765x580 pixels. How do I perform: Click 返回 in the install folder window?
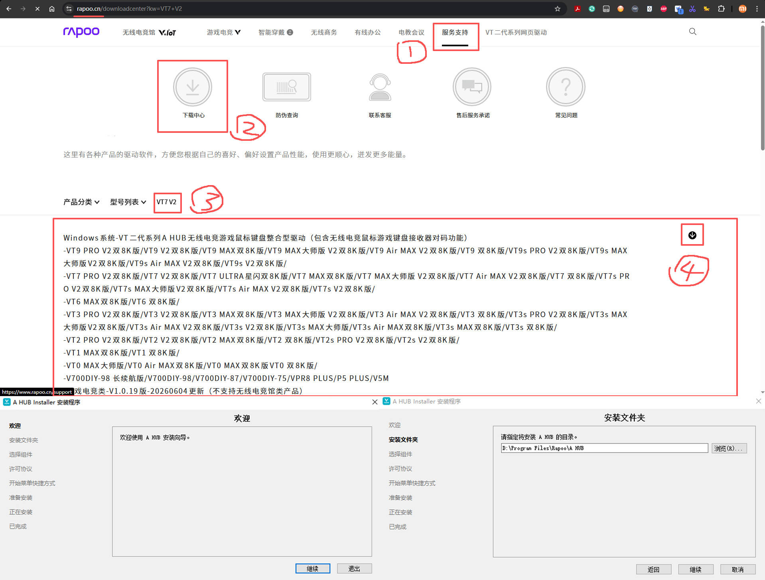[x=654, y=569]
